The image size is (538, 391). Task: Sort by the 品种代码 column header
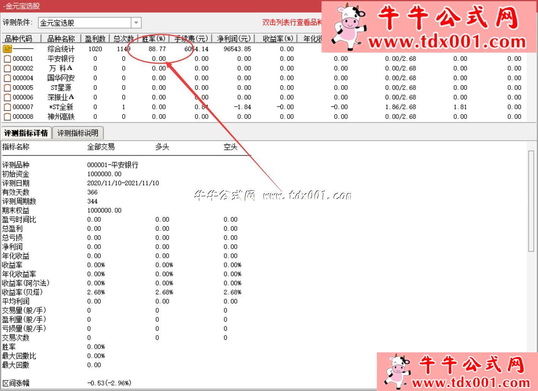tap(21, 39)
